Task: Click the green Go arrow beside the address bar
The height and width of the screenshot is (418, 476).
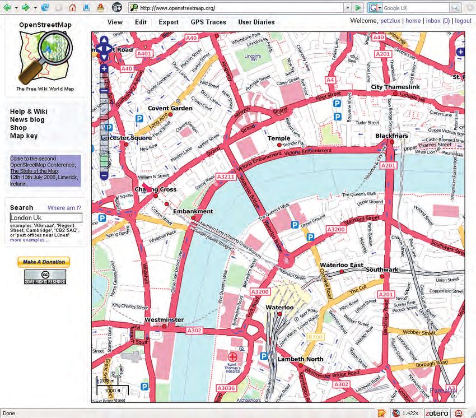Action: tap(358, 8)
